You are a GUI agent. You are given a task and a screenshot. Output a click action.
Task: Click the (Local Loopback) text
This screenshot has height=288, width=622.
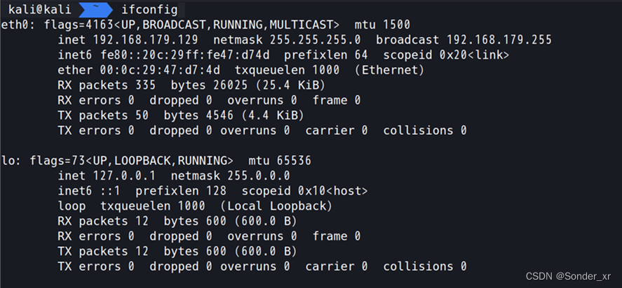coord(276,206)
